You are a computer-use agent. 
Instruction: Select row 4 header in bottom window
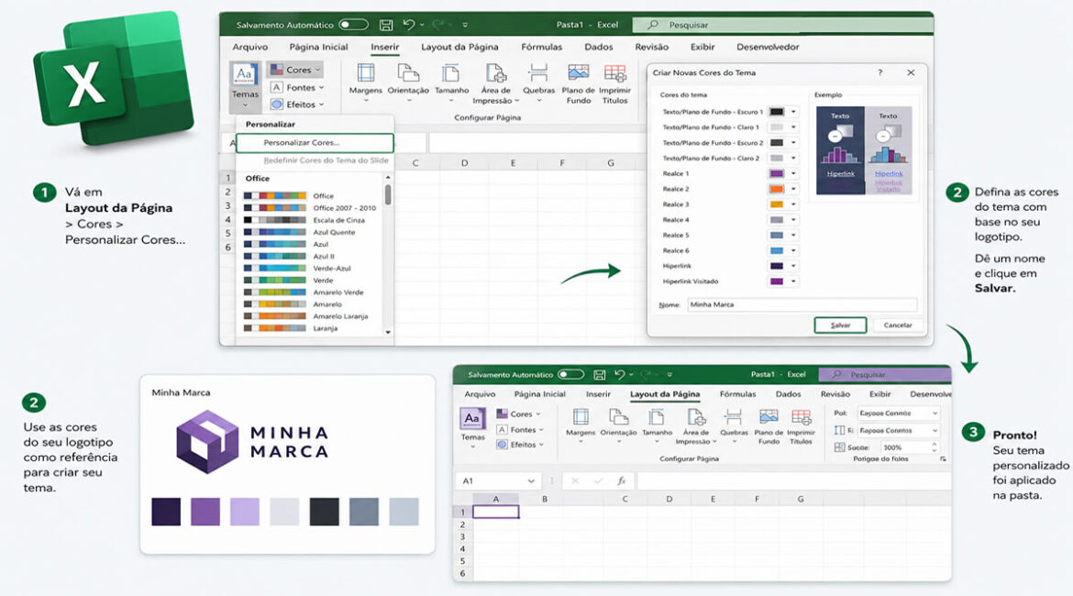[x=462, y=549]
